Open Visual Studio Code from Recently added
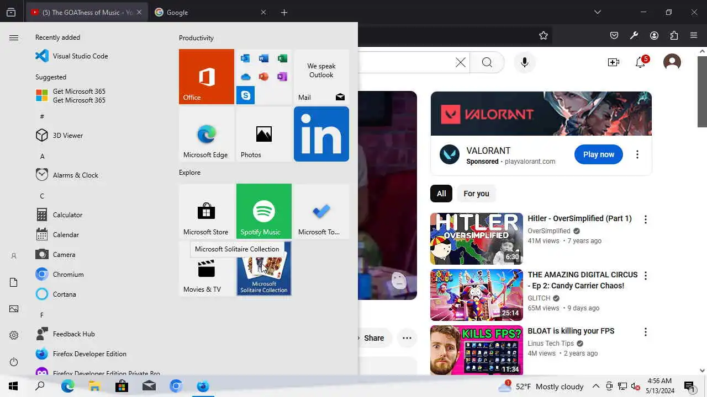This screenshot has width=707, height=397. 72,56
